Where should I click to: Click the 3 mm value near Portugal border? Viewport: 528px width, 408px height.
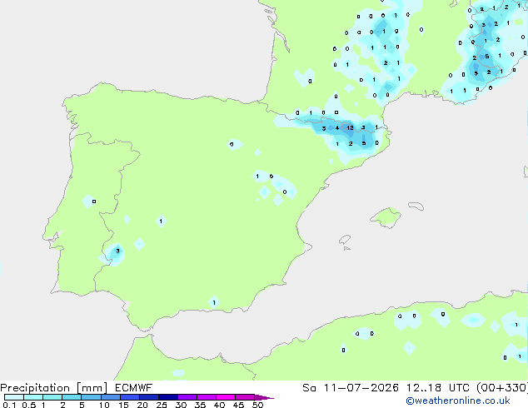[x=117, y=251]
